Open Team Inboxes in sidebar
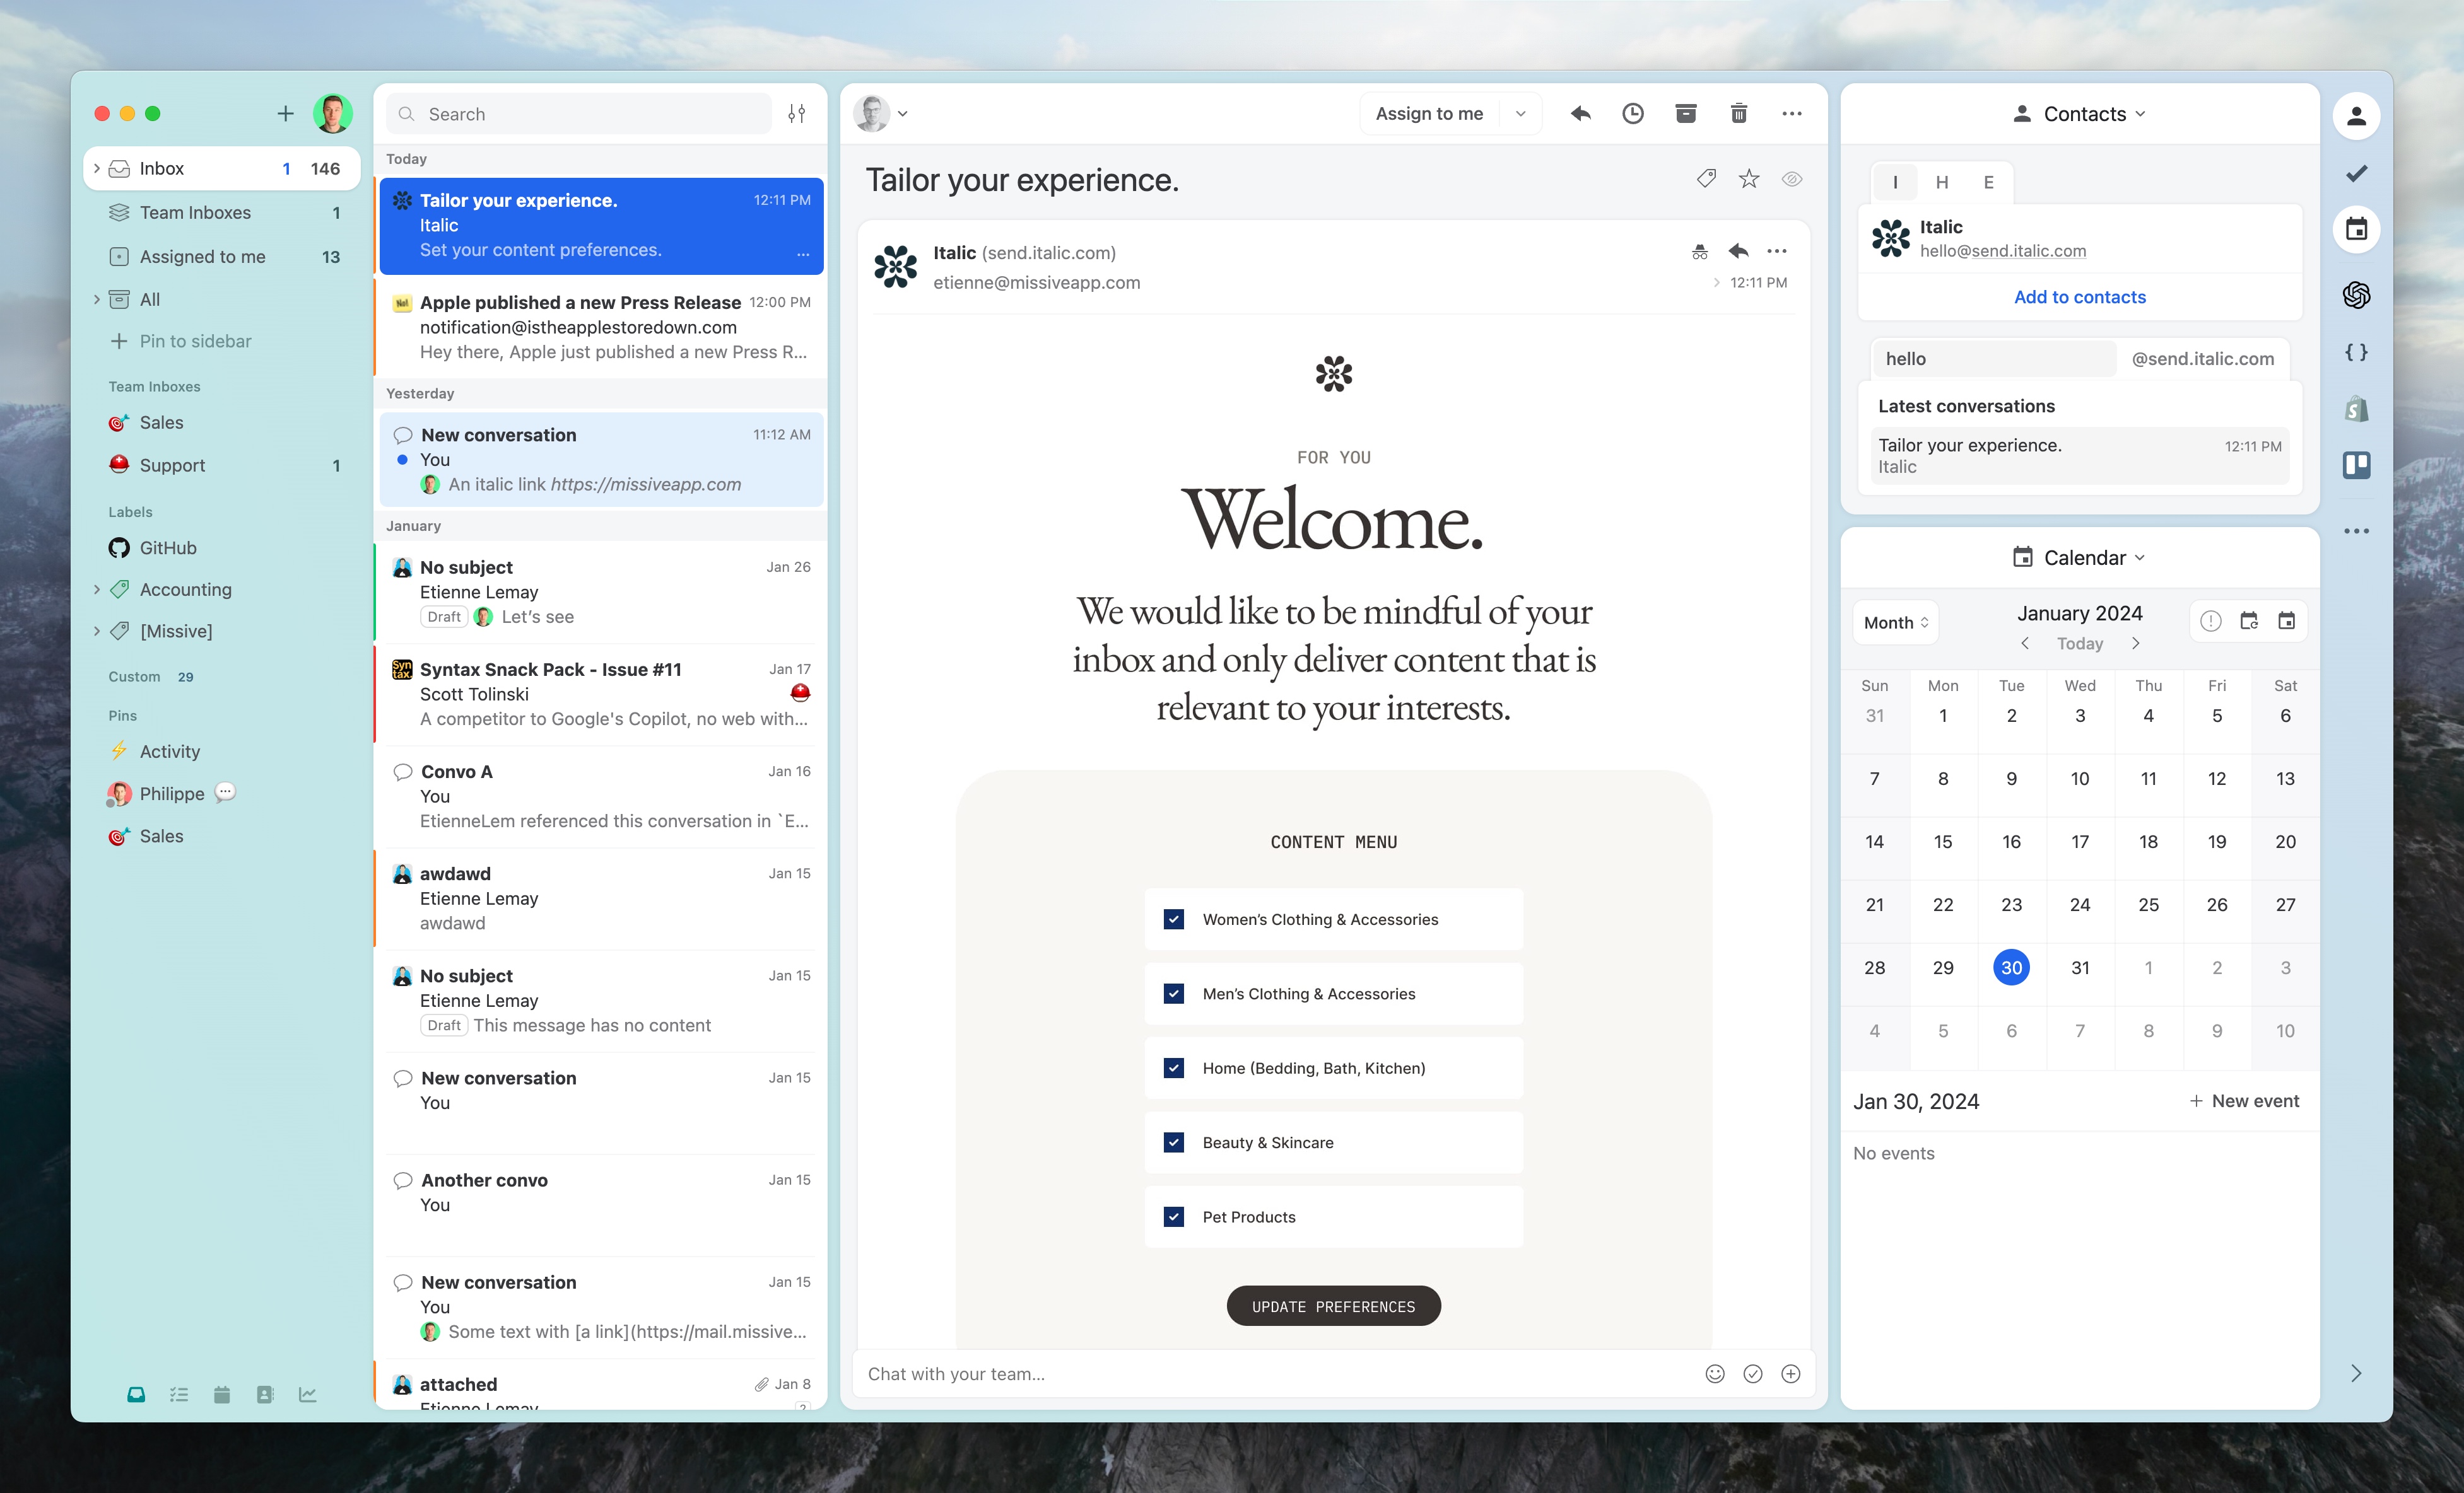The image size is (2464, 1493). click(x=222, y=212)
